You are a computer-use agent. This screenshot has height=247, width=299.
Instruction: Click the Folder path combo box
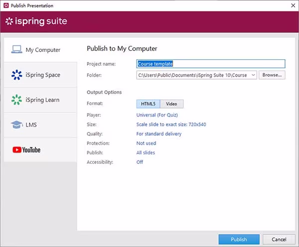[197, 75]
